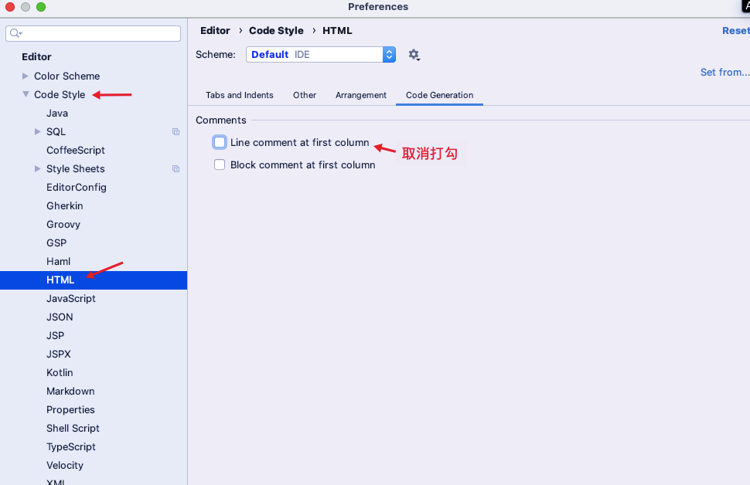Select JSP in the settings tree
This screenshot has width=750, height=485.
(55, 335)
